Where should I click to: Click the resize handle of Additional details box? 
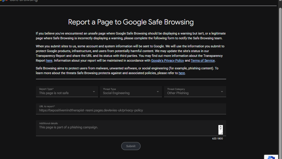pyautogui.click(x=221, y=133)
